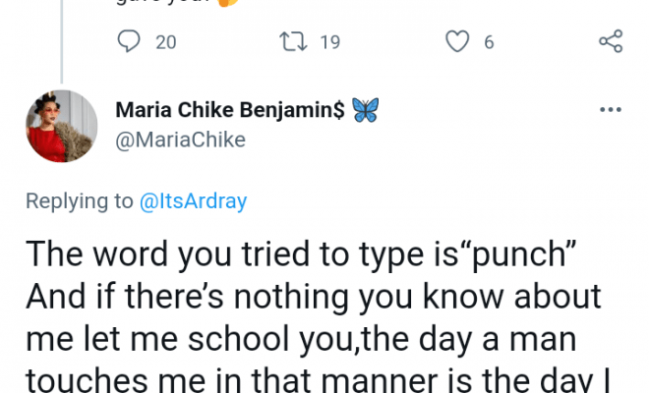Screen dimensions: 649x393
Task: Click the "Replying to" label
Action: pos(79,201)
